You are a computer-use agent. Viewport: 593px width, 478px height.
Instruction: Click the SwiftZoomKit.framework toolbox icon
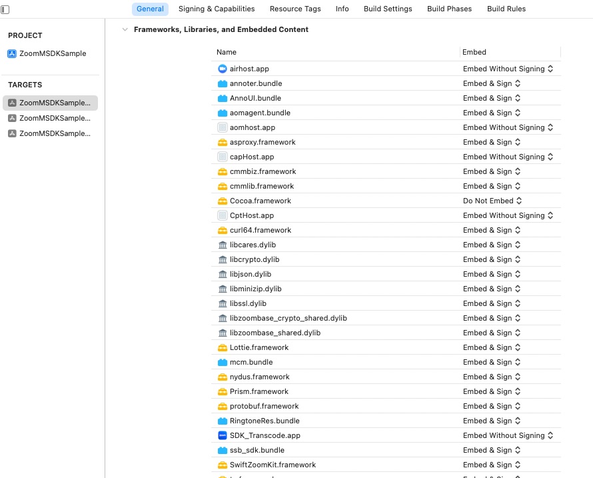click(x=223, y=465)
